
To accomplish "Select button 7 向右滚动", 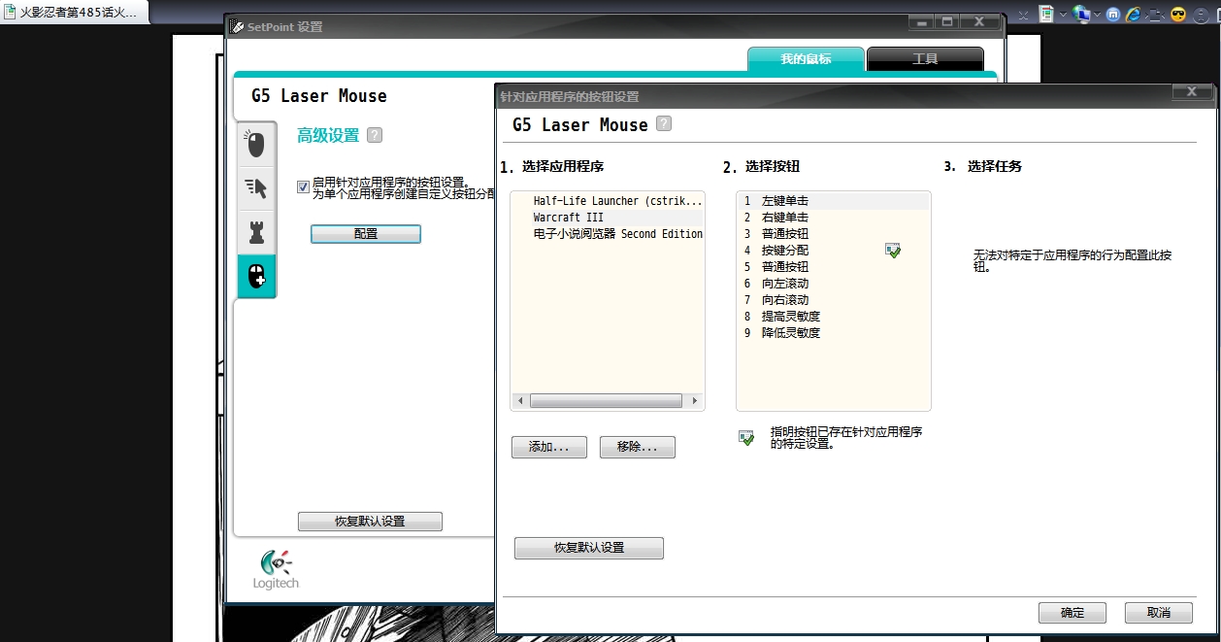I will point(833,300).
